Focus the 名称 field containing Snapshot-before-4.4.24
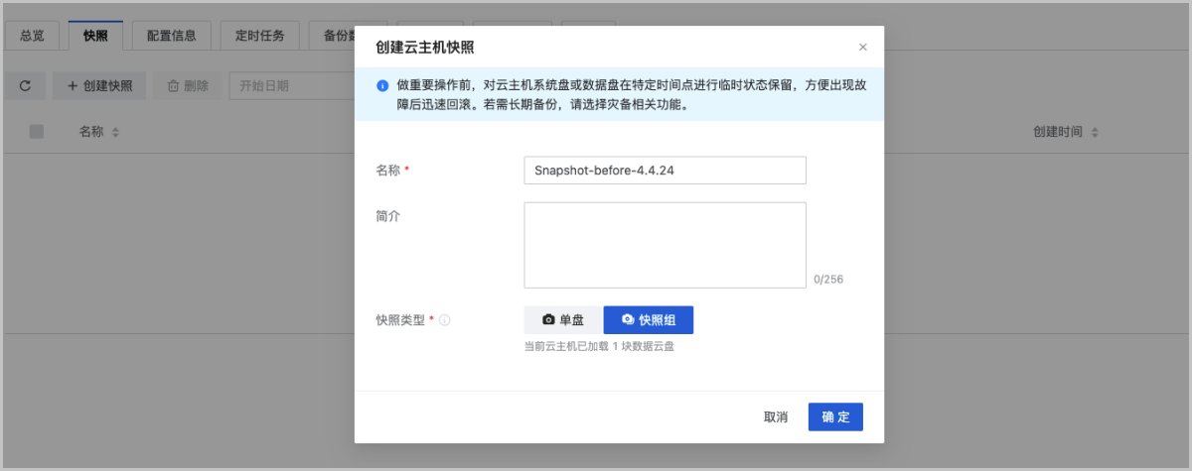This screenshot has height=471, width=1192. coord(665,171)
